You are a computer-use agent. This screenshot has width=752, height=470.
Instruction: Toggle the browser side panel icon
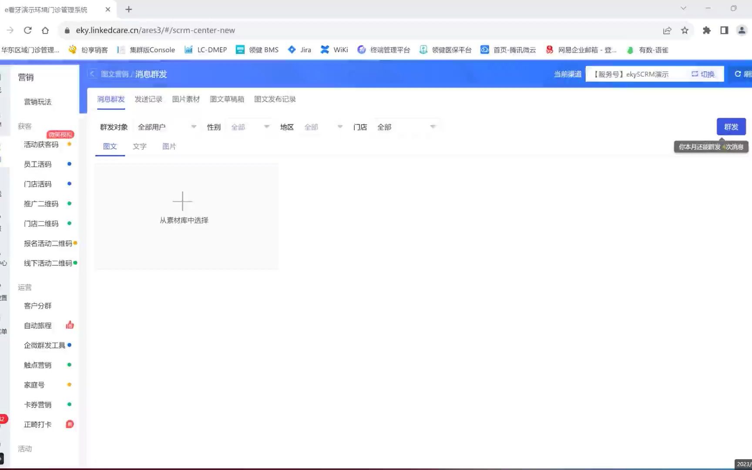point(724,30)
